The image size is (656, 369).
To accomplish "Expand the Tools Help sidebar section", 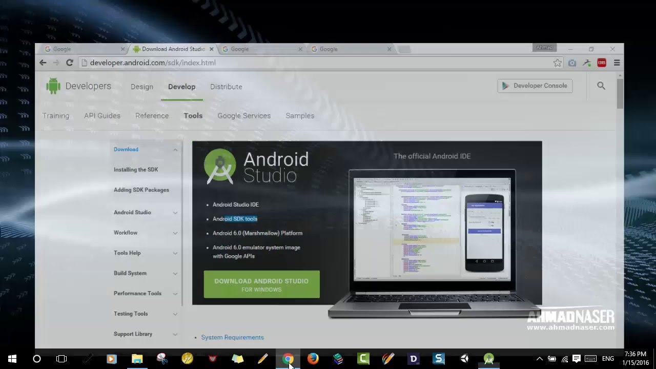I will [175, 253].
